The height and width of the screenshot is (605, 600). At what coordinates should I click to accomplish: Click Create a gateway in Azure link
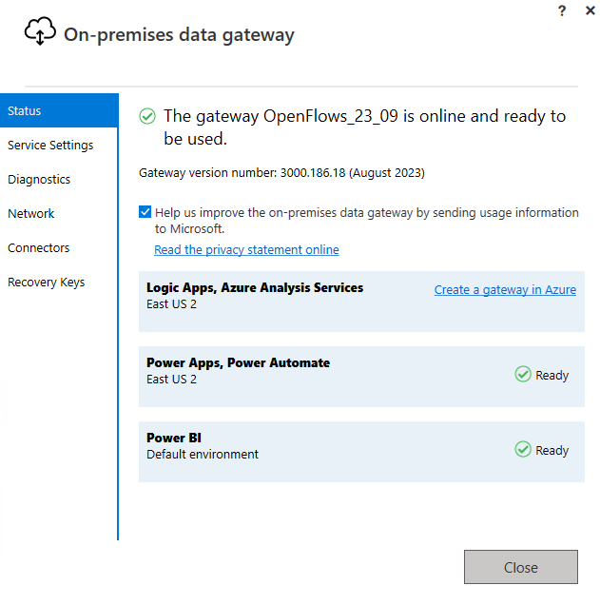(x=505, y=290)
